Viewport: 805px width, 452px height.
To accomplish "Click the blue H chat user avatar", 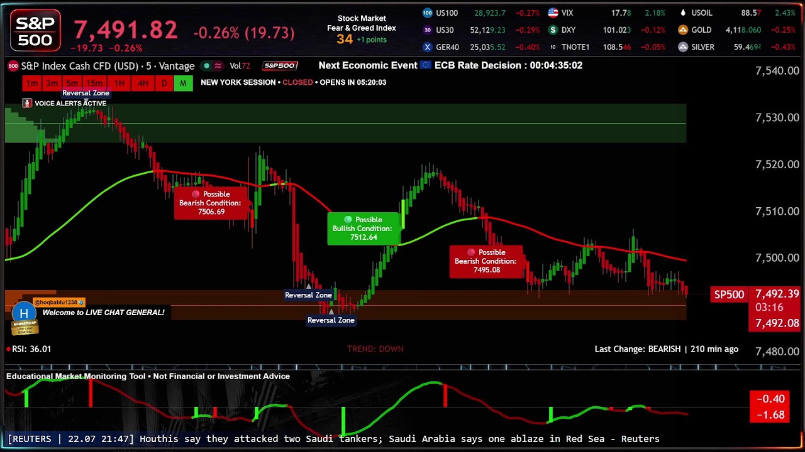I will (24, 313).
